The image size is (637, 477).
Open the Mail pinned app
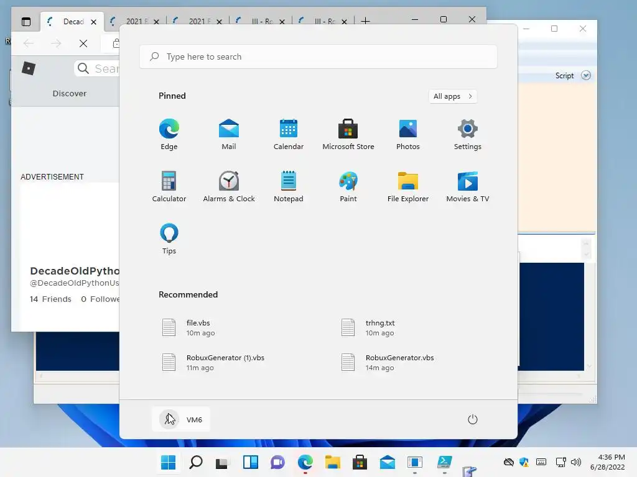[x=229, y=135]
